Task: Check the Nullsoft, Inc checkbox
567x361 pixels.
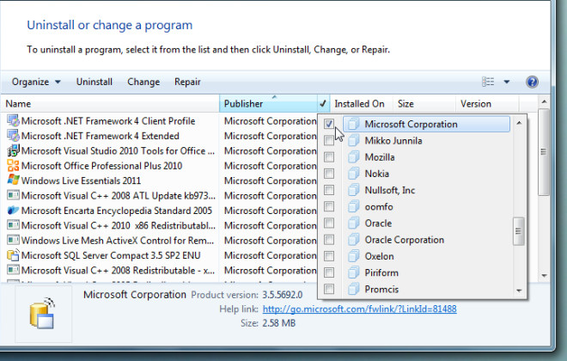Action: (329, 190)
